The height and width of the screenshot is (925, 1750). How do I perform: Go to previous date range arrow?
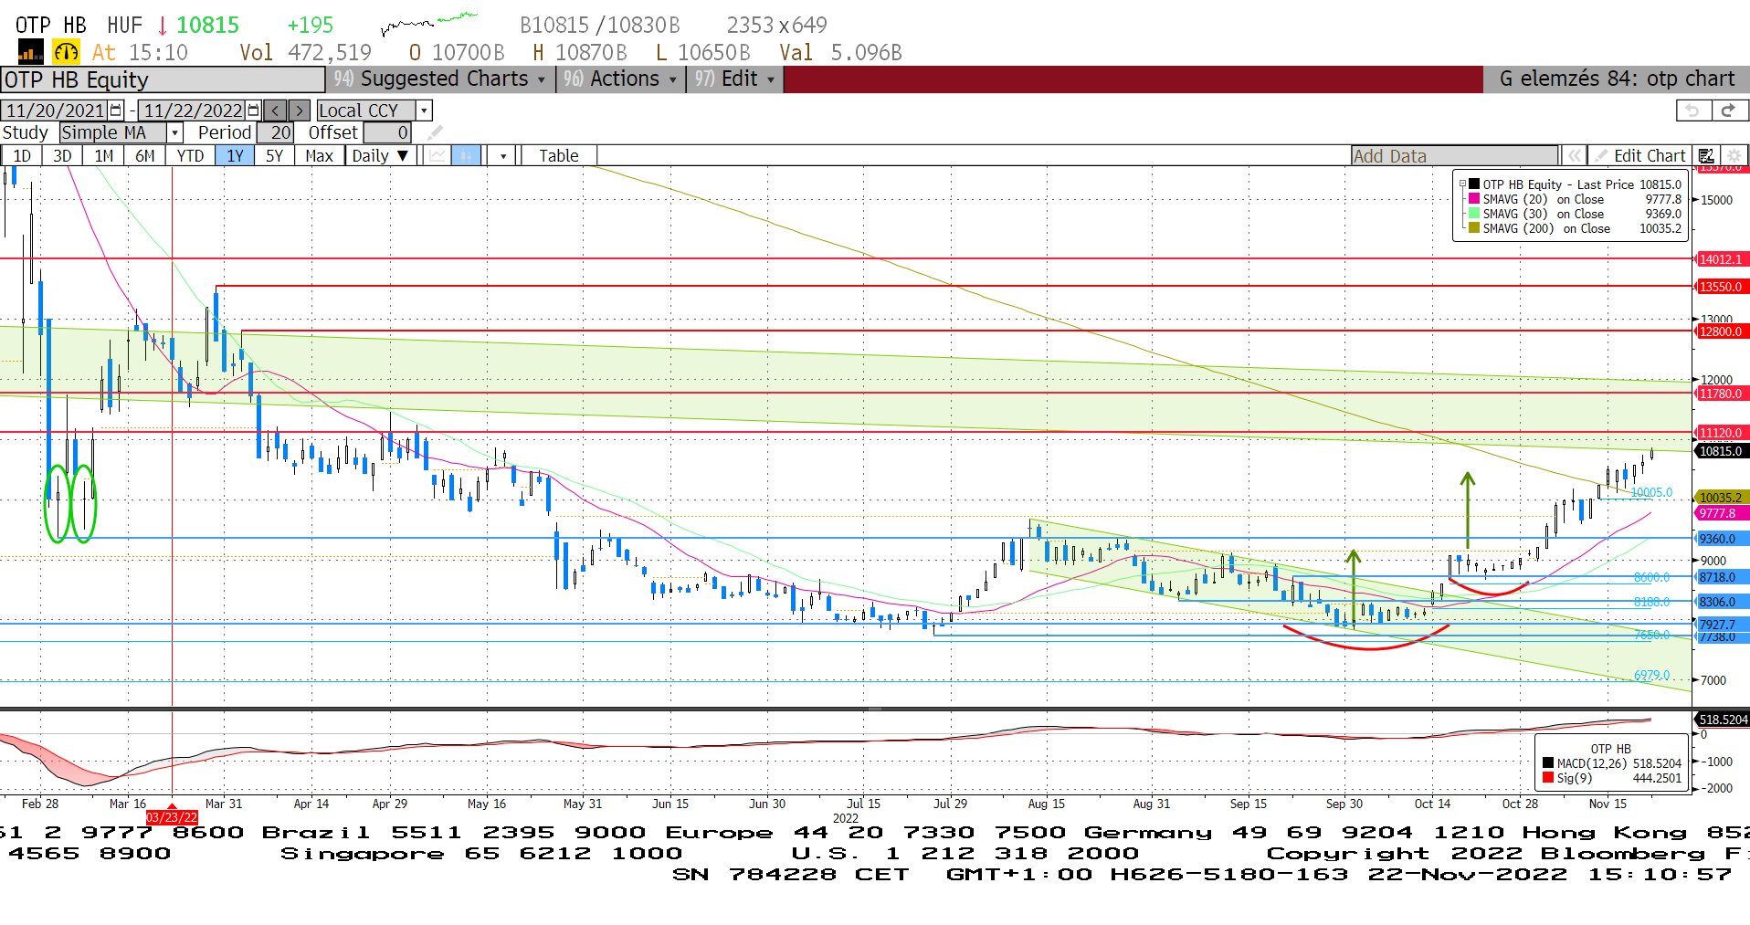(x=276, y=110)
